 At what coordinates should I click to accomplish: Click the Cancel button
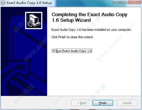127,103
